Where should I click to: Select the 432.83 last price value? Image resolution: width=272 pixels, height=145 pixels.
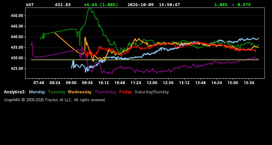[63, 5]
